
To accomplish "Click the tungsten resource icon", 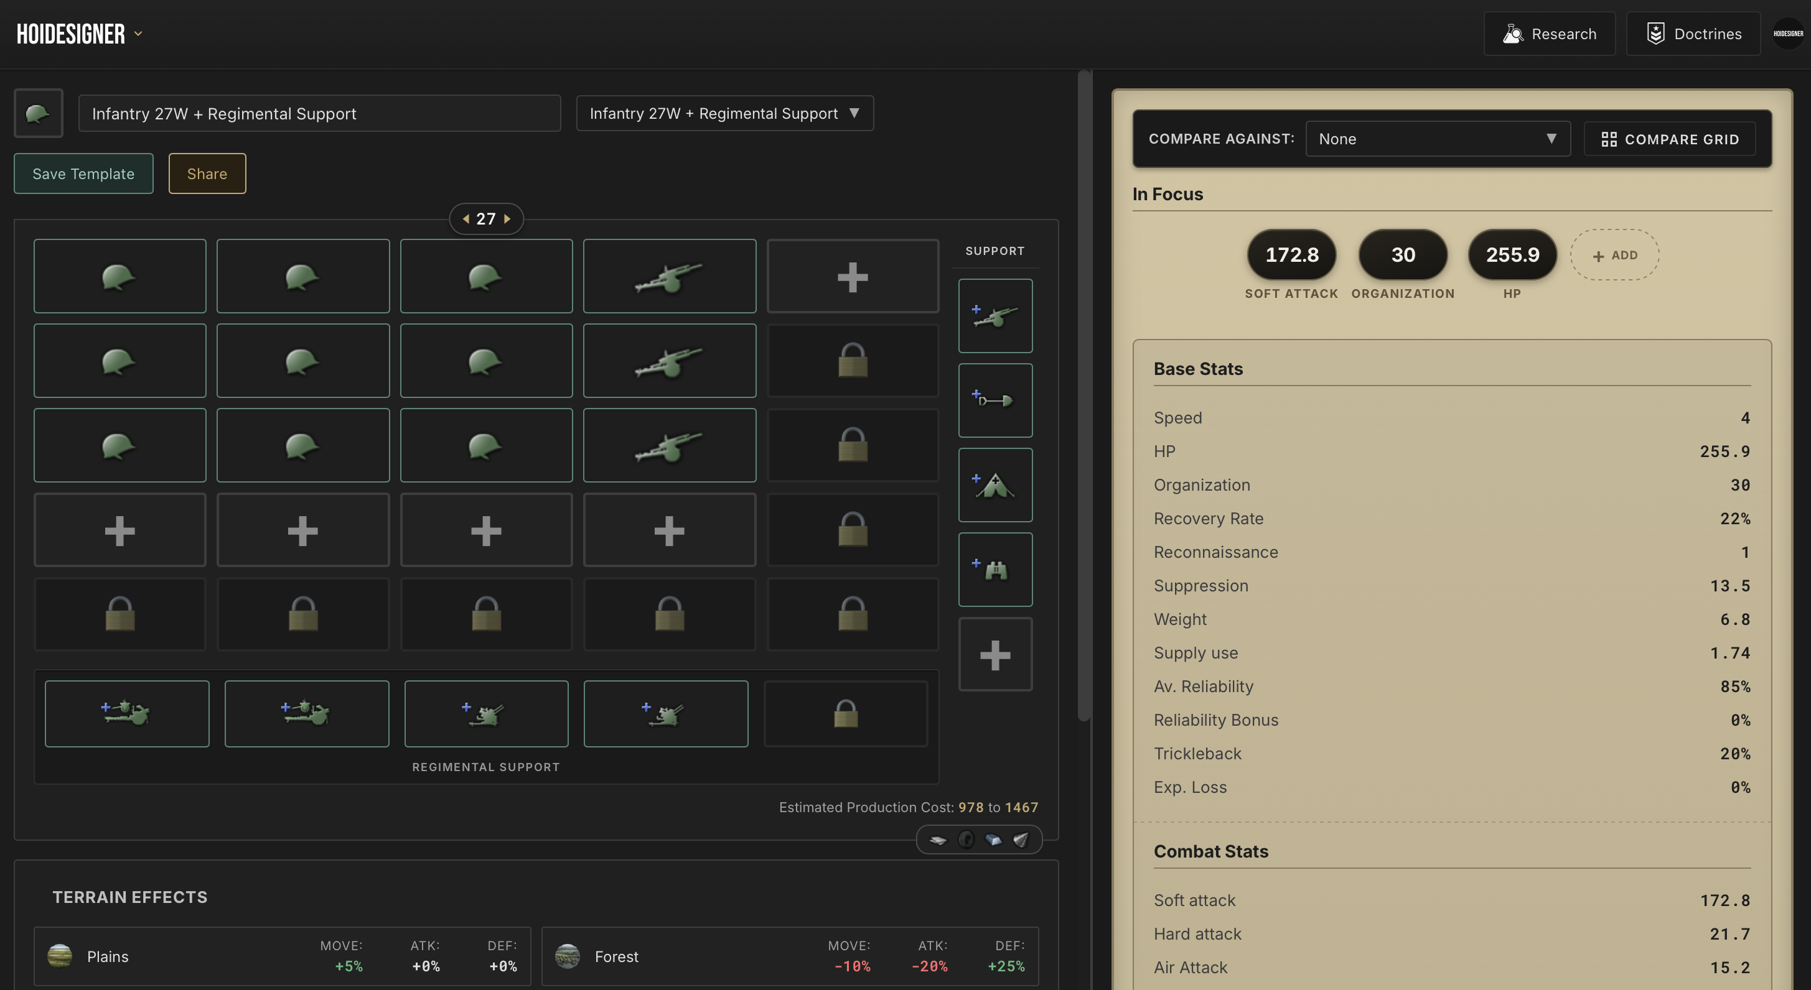I will pos(1021,840).
